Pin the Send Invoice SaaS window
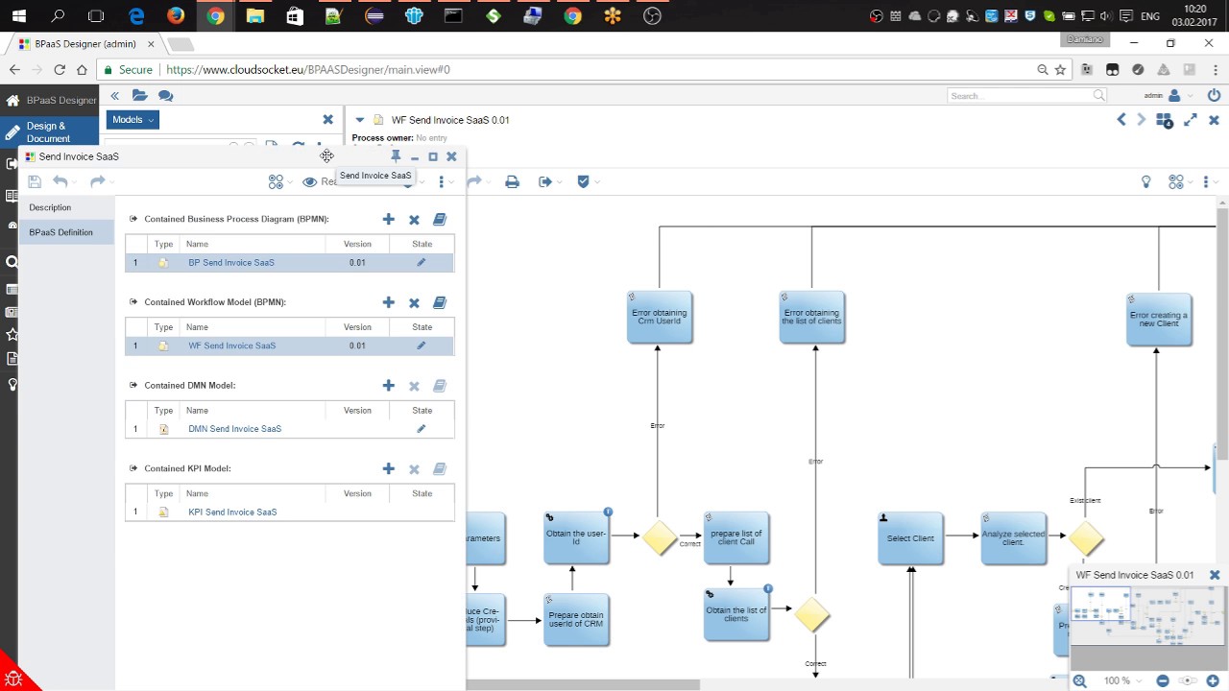Screen dimensions: 1229x691 pyautogui.click(x=396, y=156)
